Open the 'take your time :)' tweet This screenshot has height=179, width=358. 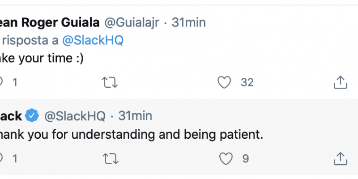click(42, 59)
